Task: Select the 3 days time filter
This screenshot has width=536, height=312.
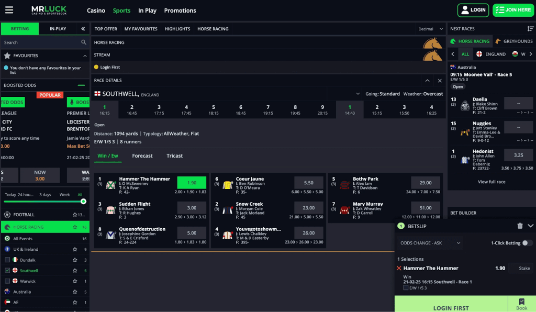Action: tap(45, 194)
